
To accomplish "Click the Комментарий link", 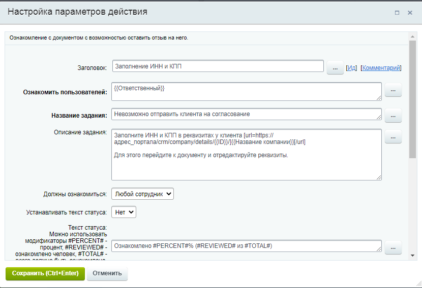I will 381,68.
